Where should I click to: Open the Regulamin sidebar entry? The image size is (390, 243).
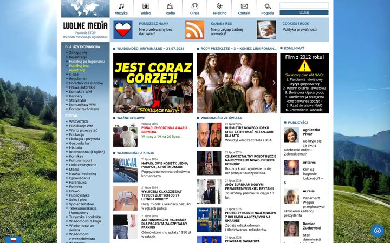pyautogui.click(x=77, y=79)
